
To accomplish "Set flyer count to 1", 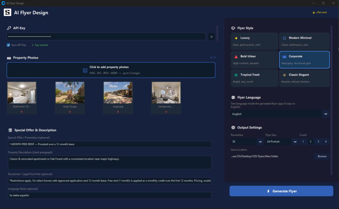I will (x=303, y=142).
